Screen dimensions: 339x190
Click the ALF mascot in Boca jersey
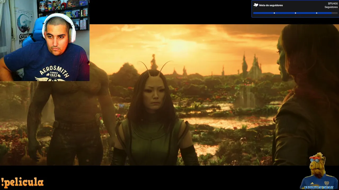pyautogui.click(x=319, y=170)
